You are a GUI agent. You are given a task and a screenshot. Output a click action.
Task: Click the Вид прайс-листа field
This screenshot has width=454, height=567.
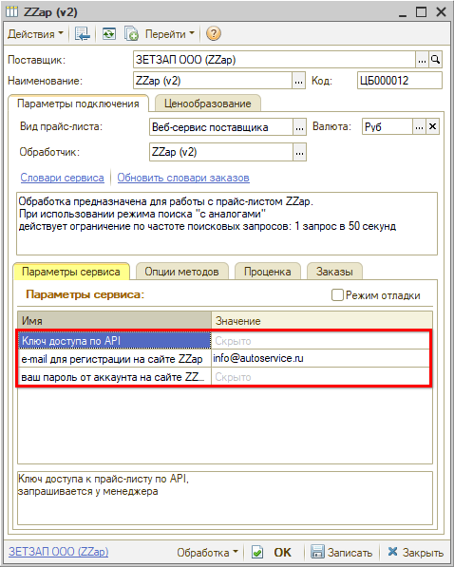click(x=220, y=127)
